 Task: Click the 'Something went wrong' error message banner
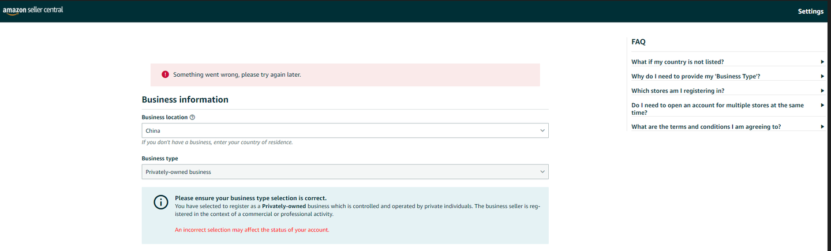[x=345, y=75]
